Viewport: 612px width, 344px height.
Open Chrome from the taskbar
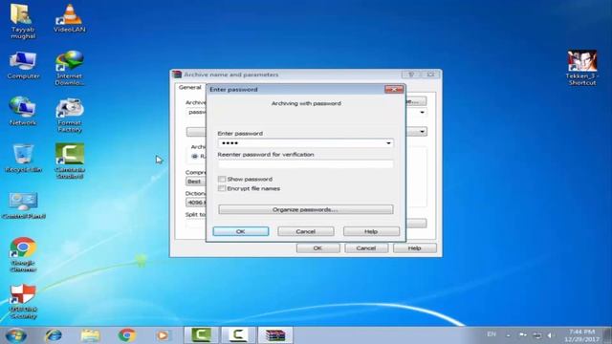(x=127, y=335)
